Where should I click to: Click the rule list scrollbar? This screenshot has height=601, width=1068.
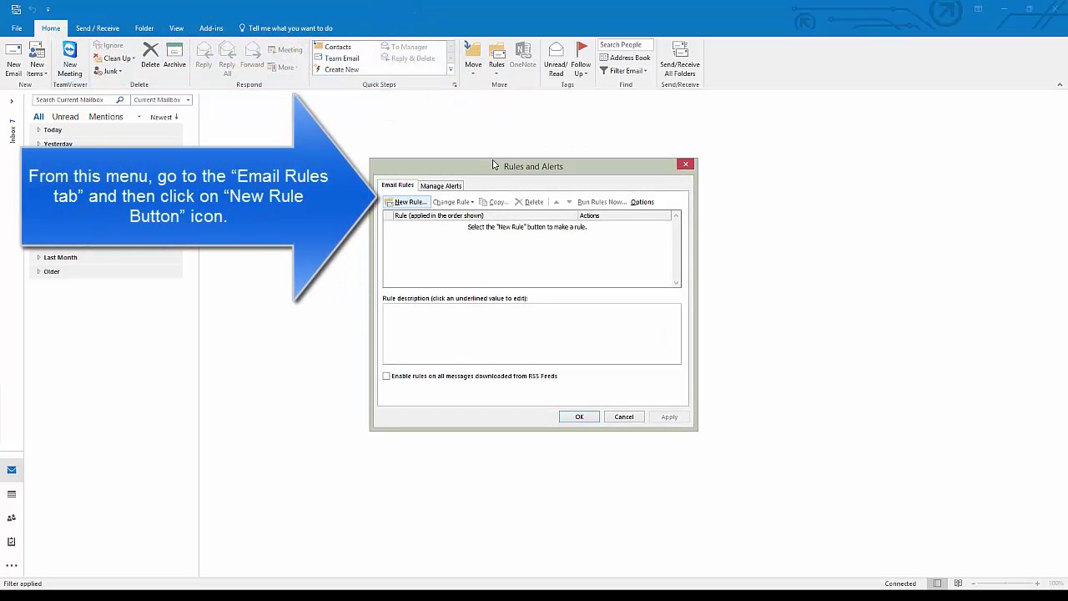676,250
